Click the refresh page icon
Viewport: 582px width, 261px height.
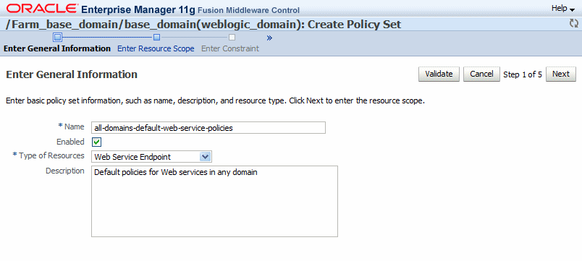click(574, 24)
